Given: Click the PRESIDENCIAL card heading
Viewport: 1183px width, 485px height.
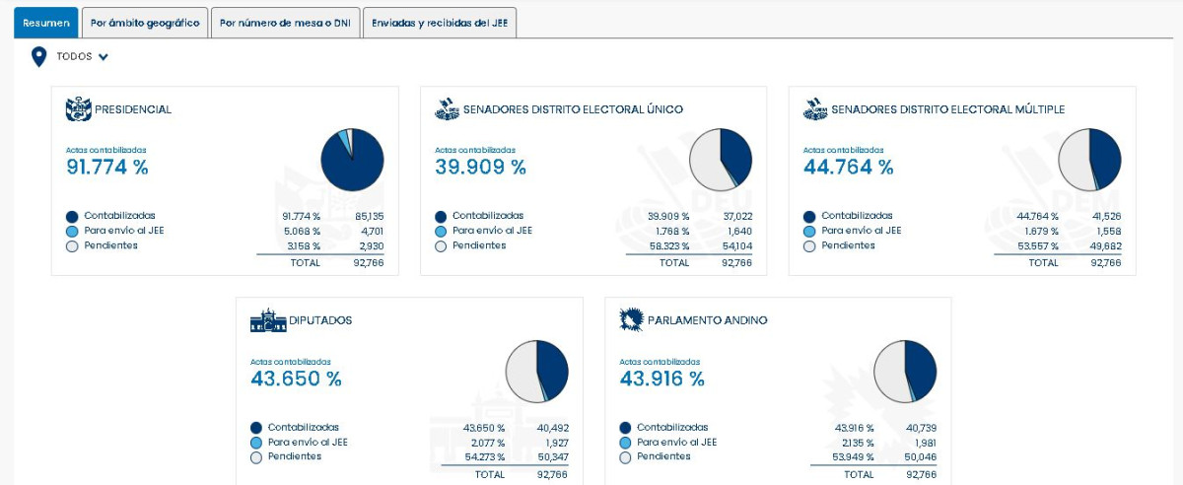Looking at the screenshot, I should pos(132,109).
